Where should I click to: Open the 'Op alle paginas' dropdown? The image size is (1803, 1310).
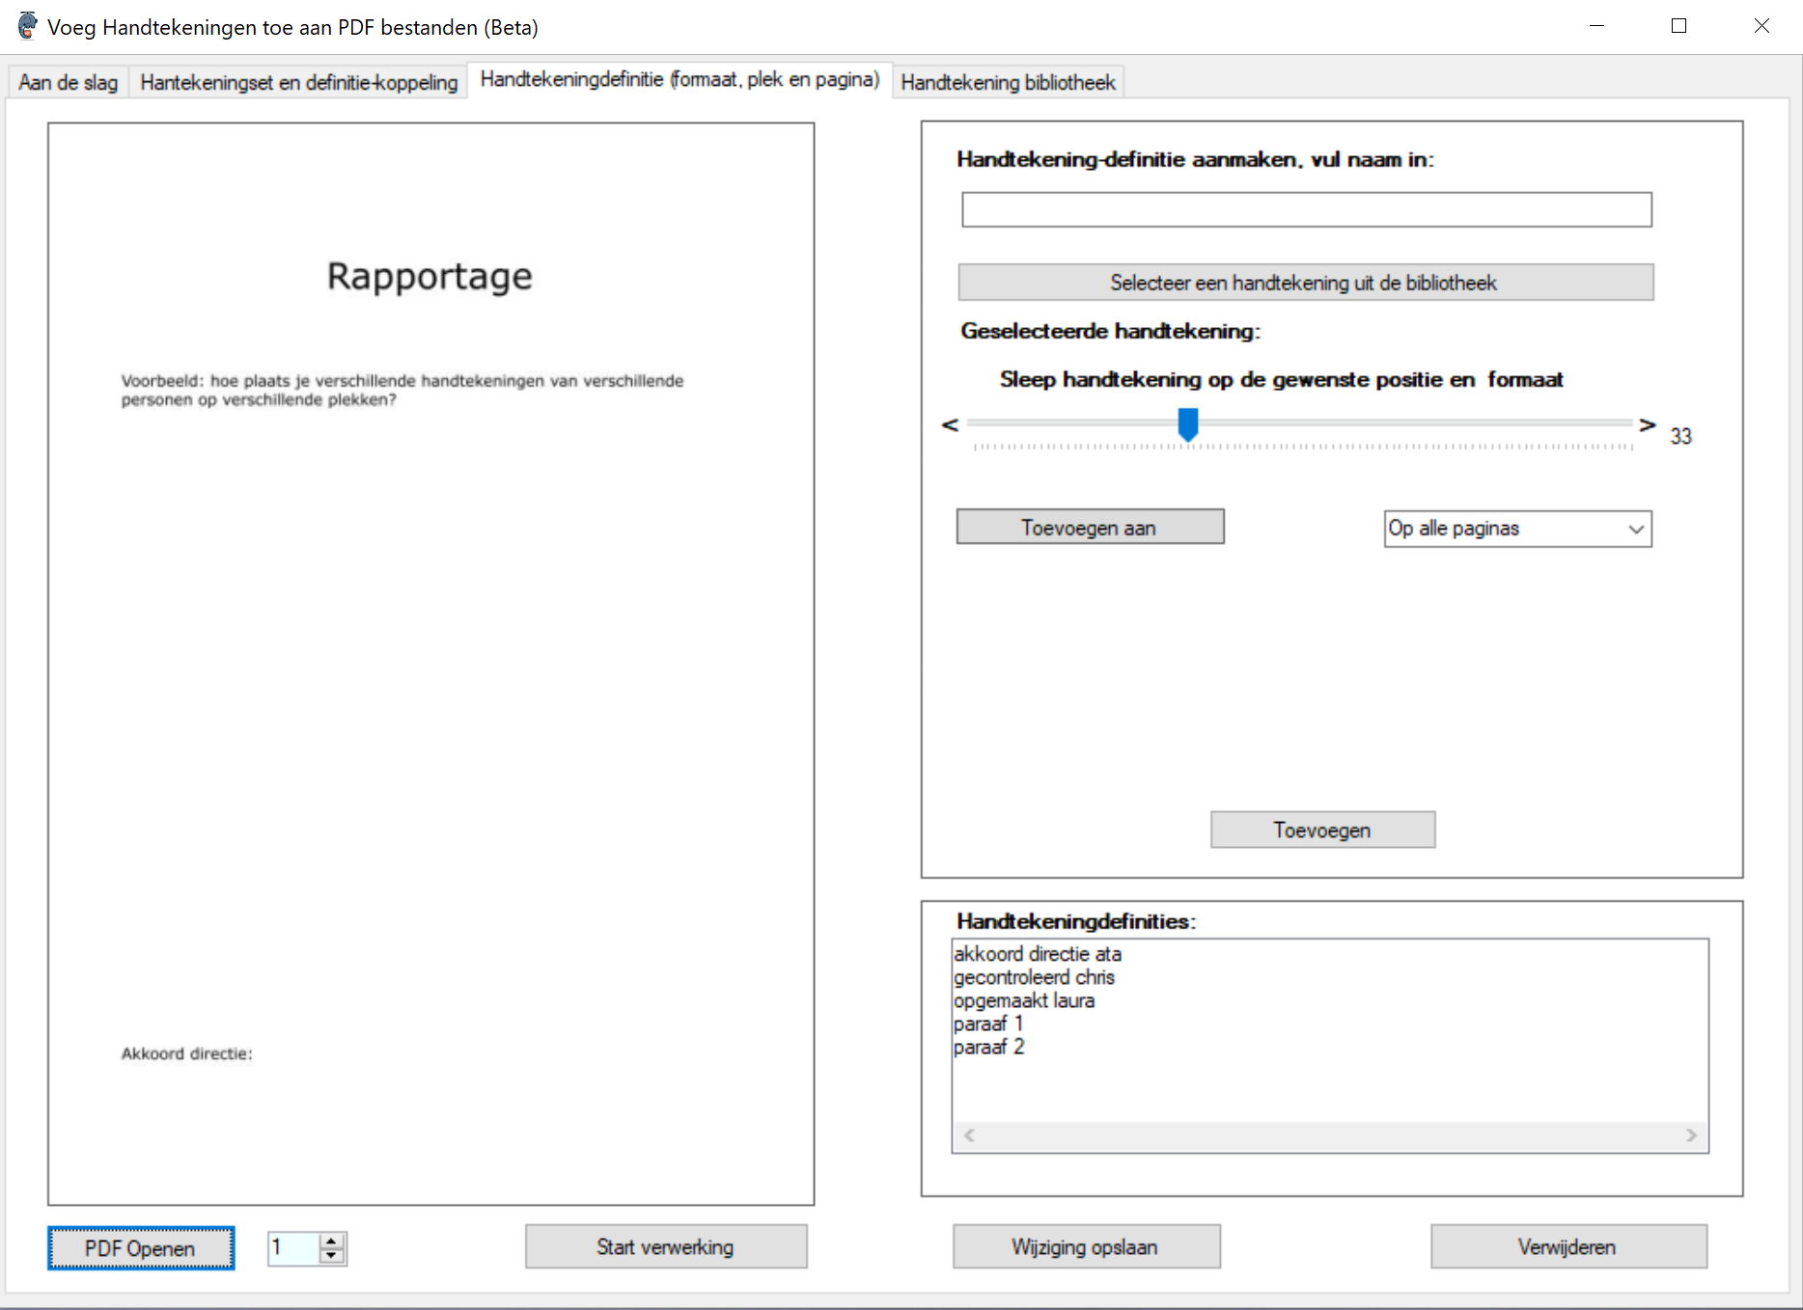(x=1517, y=529)
